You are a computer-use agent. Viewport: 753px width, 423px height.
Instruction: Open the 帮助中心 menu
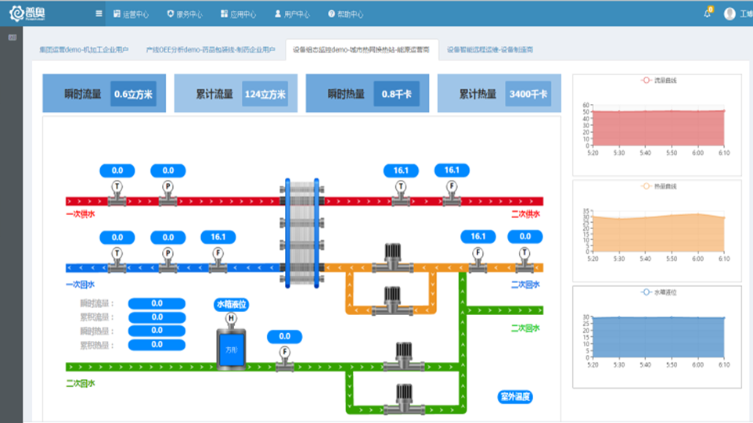[x=346, y=14]
